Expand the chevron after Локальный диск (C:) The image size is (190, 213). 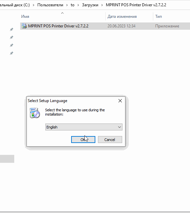33,5
